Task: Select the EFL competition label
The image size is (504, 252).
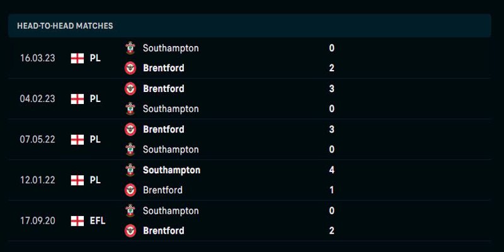Action: pyautogui.click(x=98, y=221)
